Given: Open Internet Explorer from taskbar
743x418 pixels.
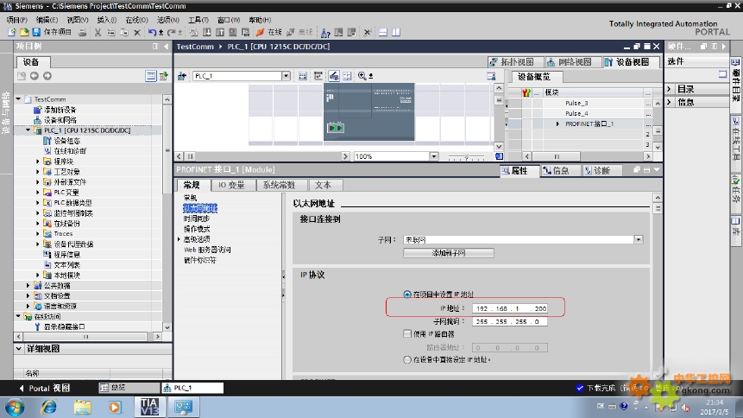Looking at the screenshot, I should [x=48, y=407].
